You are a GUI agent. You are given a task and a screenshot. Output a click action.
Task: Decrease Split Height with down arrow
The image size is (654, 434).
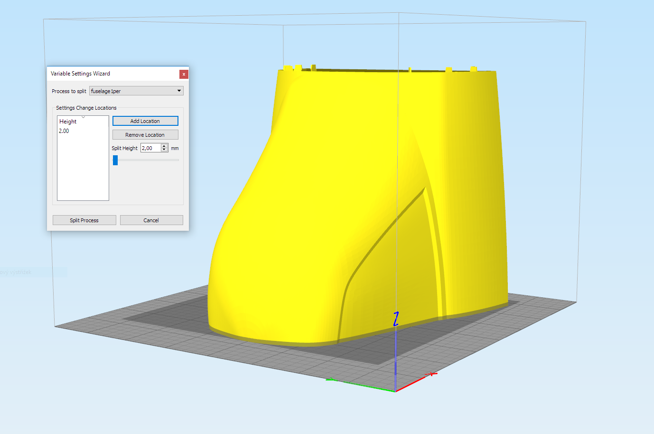164,150
